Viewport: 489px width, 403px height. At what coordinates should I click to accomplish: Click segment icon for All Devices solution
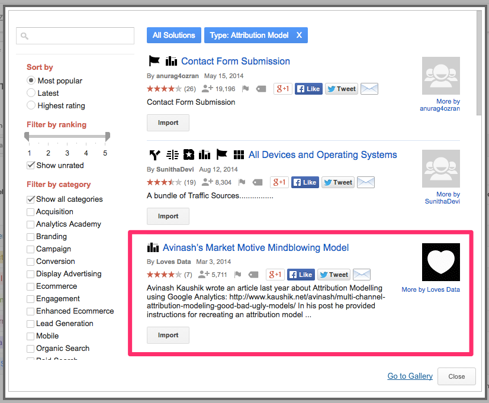click(x=172, y=154)
